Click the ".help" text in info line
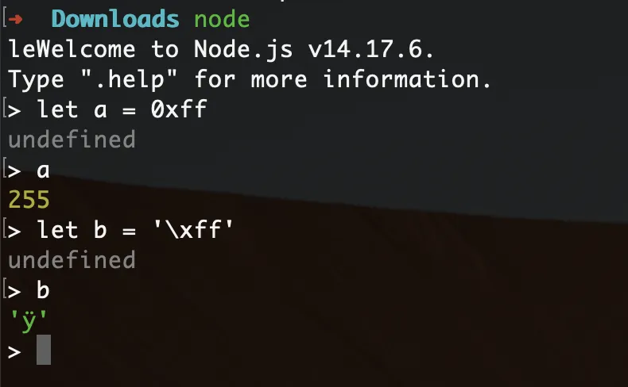 click(129, 79)
